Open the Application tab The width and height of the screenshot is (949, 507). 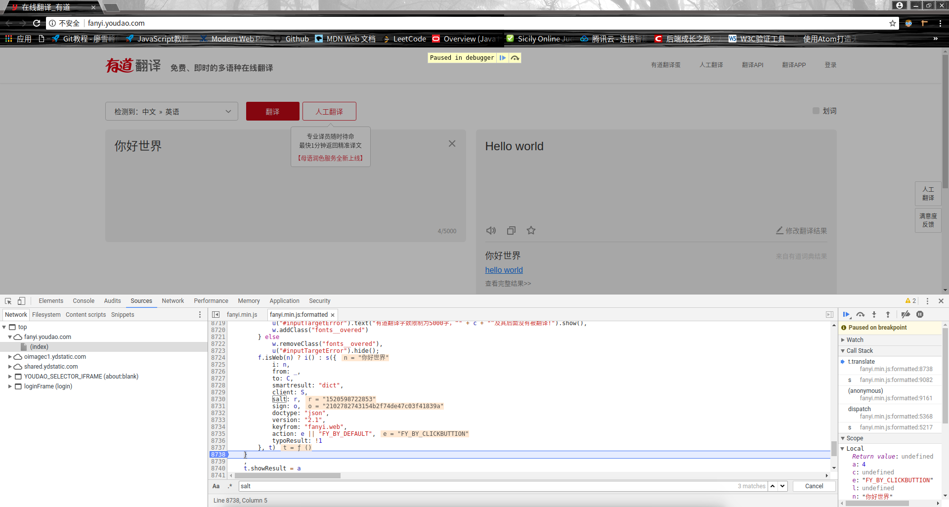pos(284,301)
